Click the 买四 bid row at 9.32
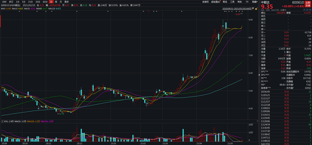Viewport: 312px width, 145px height. [x=286, y=42]
